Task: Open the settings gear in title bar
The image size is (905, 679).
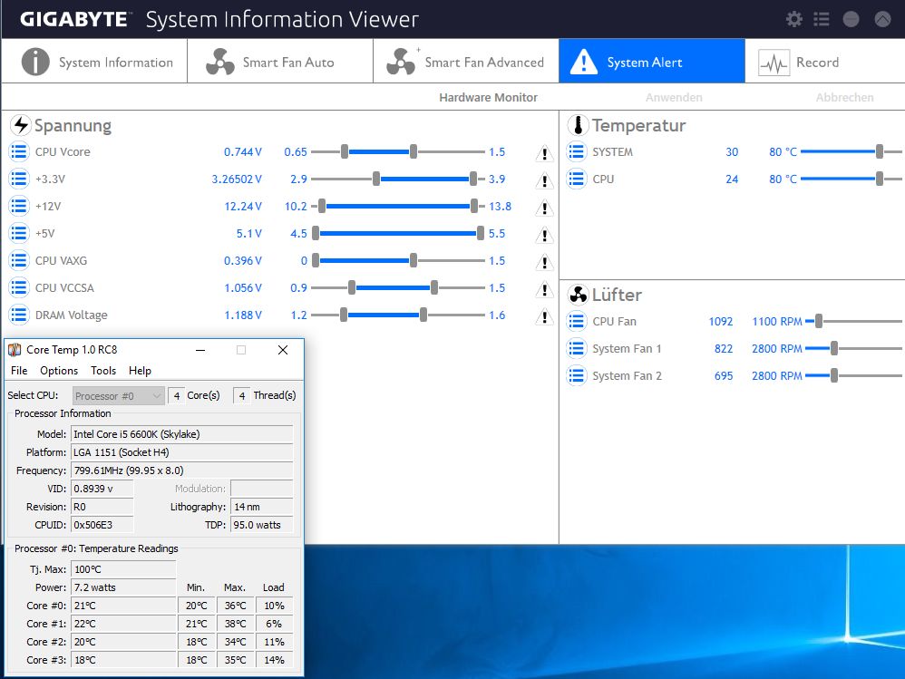Action: coord(794,19)
